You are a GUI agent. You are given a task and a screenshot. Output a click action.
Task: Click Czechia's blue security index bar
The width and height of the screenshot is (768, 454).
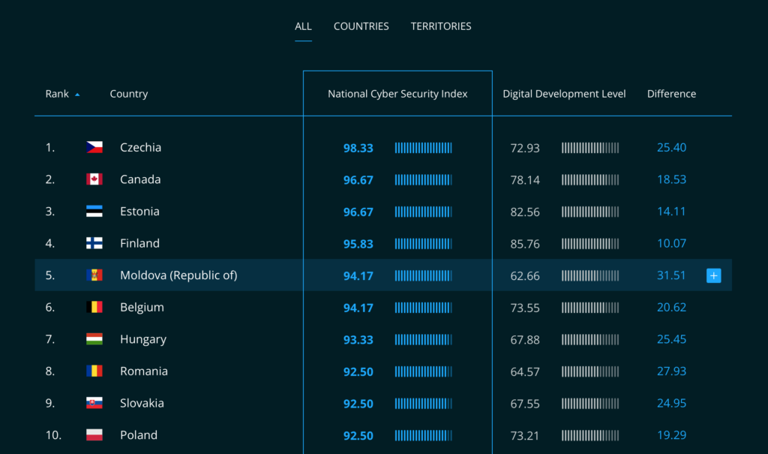pyautogui.click(x=423, y=148)
